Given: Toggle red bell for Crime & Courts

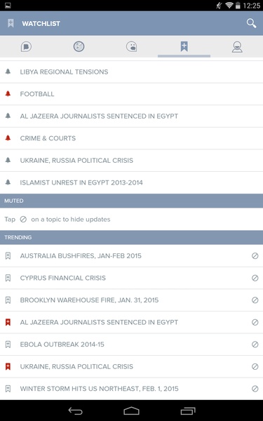Looking at the screenshot, I should 8,138.
